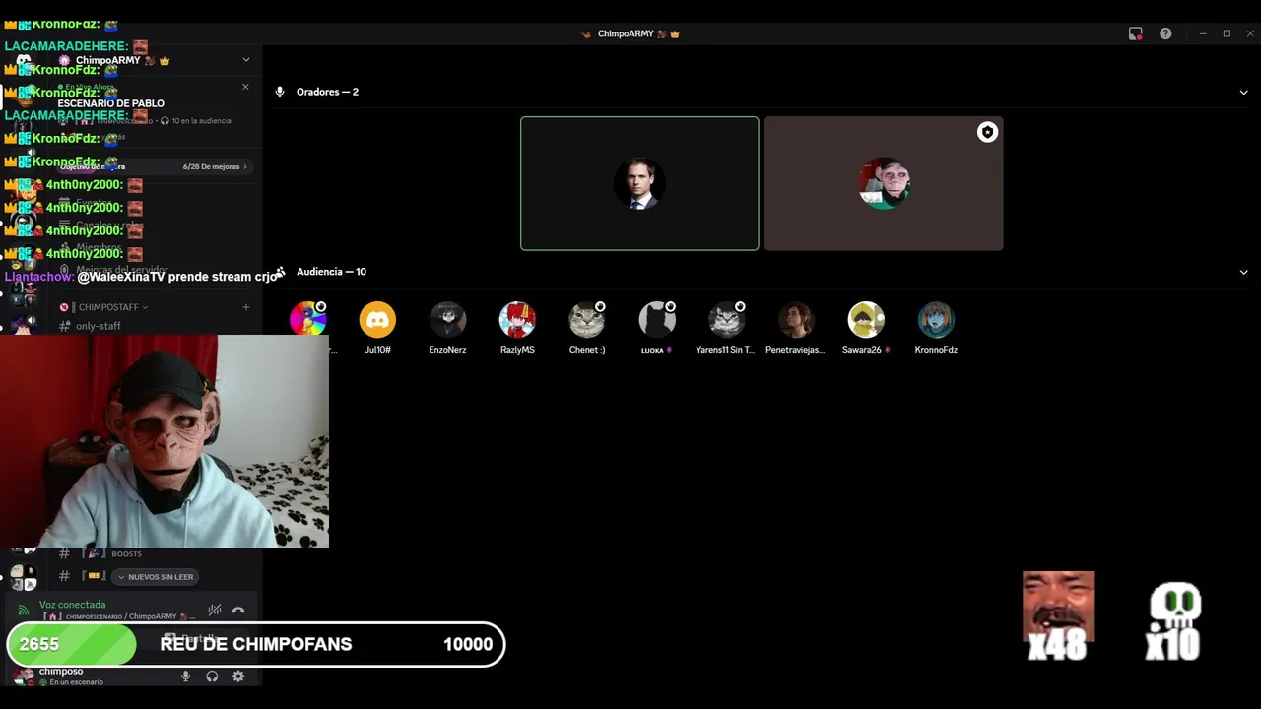Screen dimensions: 1261x709
Task: Click the 'Oradores — 2' heading
Action: click(x=327, y=92)
